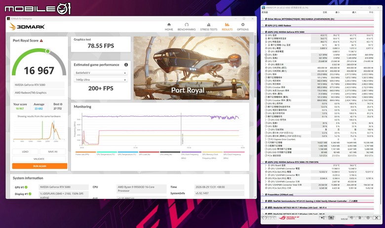Open the 1440p Ultra resolution dropdown

pyautogui.click(x=101, y=80)
